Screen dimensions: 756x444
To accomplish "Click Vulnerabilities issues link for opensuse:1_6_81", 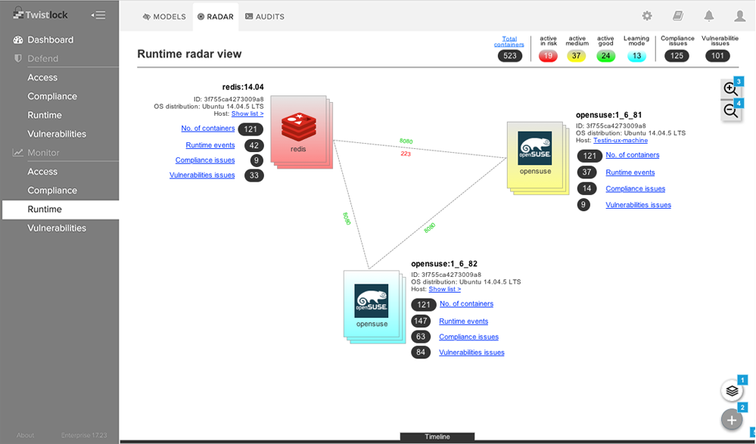I will click(x=639, y=205).
